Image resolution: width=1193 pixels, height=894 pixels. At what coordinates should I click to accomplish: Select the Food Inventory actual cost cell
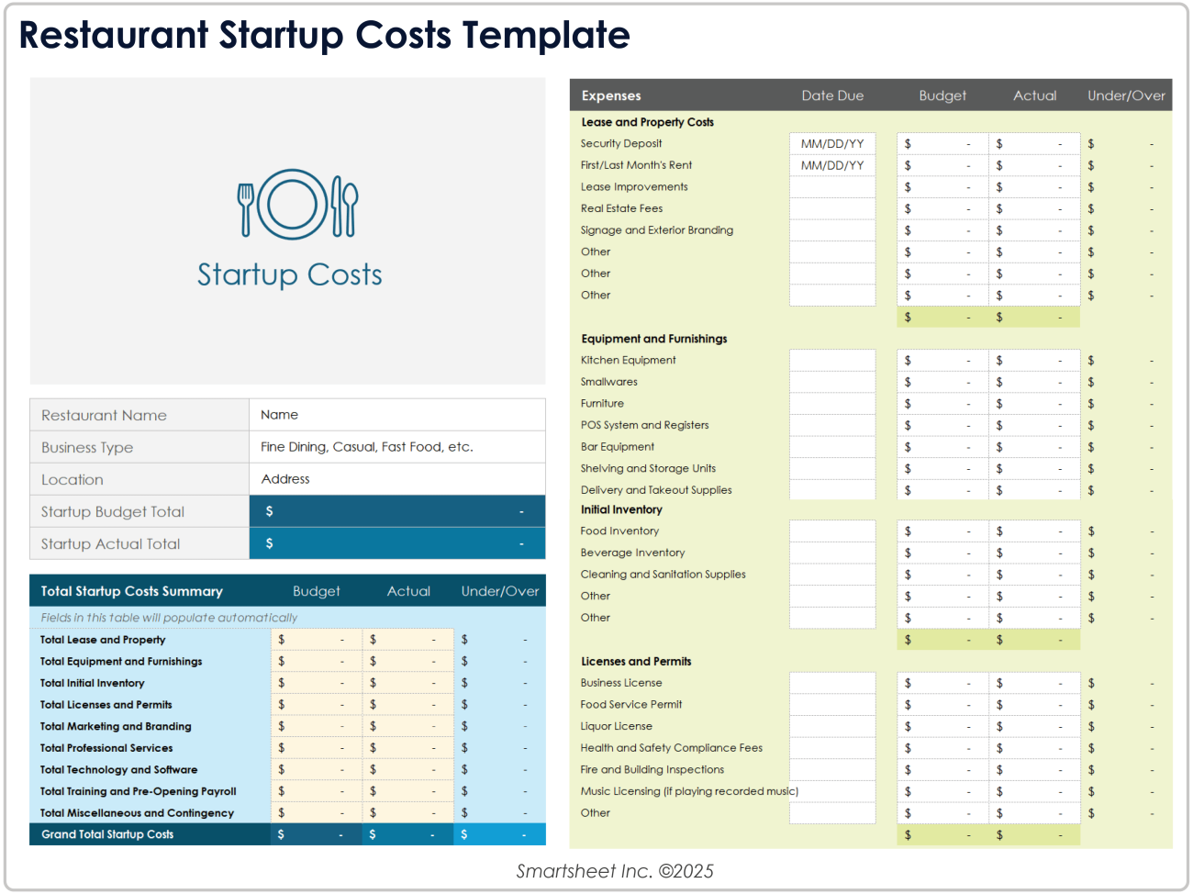tap(1034, 531)
